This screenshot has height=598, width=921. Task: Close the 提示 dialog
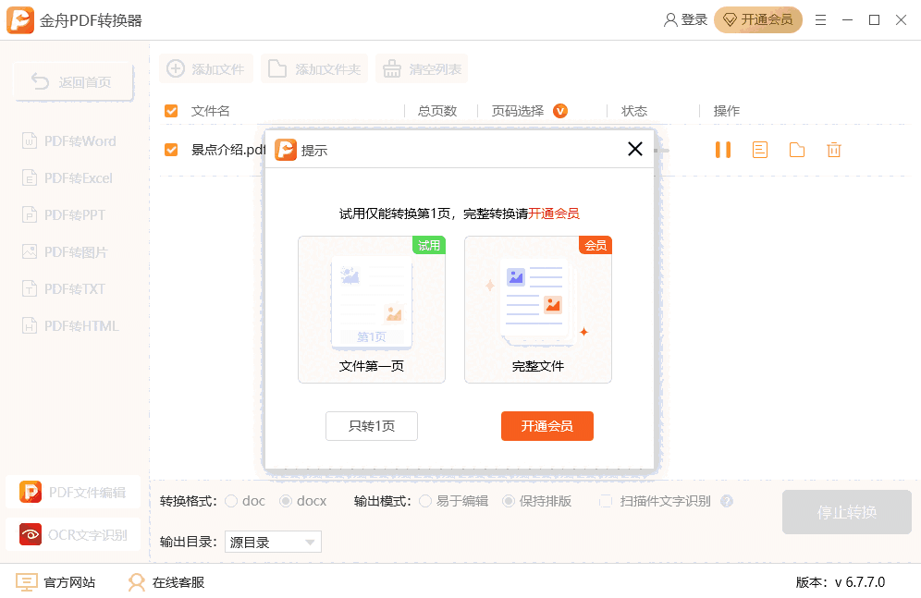pos(635,149)
